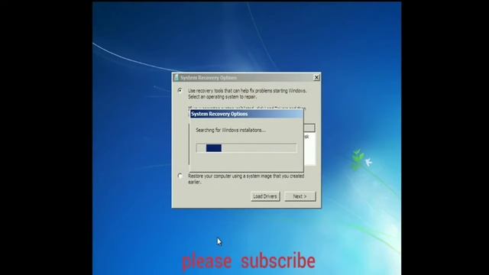Screen dimensions: 489x275
Task: Click the System Recovery Options title icon
Action: click(x=176, y=77)
